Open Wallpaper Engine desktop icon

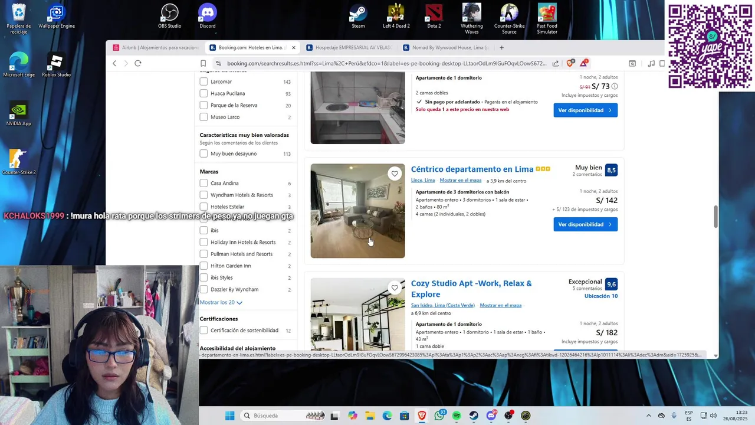[x=57, y=16]
